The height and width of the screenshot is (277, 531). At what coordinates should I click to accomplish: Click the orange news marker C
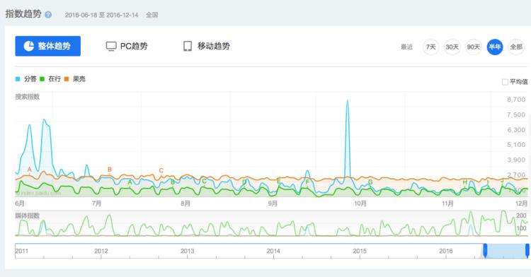161,170
